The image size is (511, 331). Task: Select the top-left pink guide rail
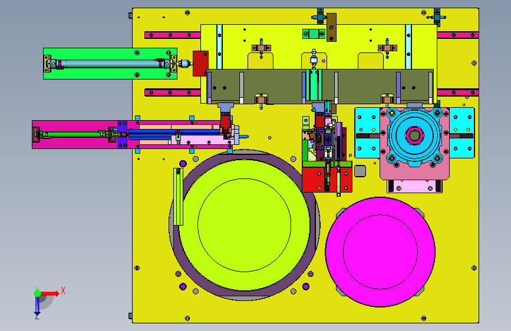click(x=173, y=35)
